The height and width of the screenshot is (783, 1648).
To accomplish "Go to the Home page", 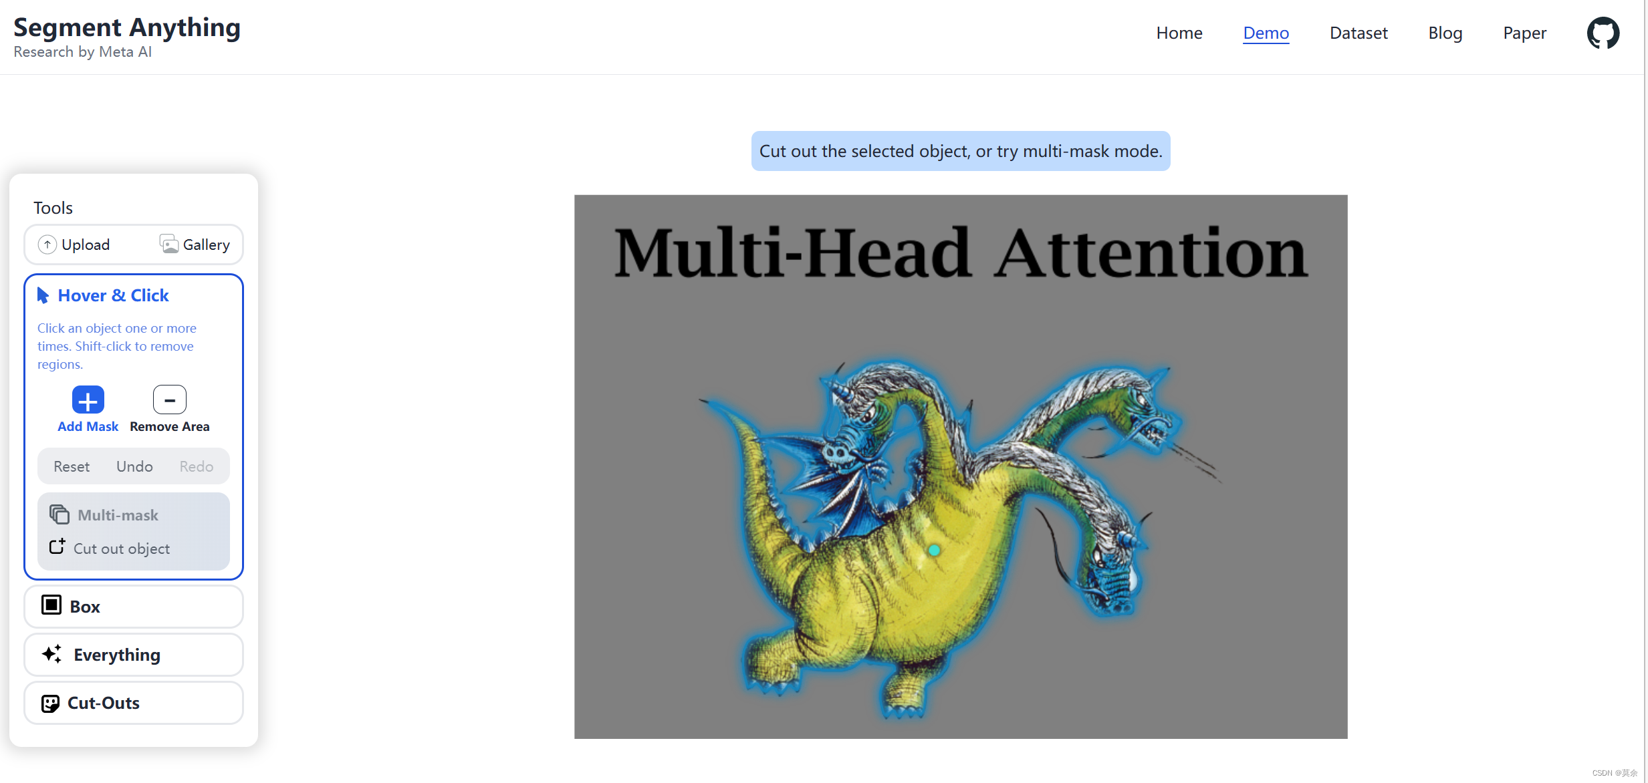I will point(1179,33).
